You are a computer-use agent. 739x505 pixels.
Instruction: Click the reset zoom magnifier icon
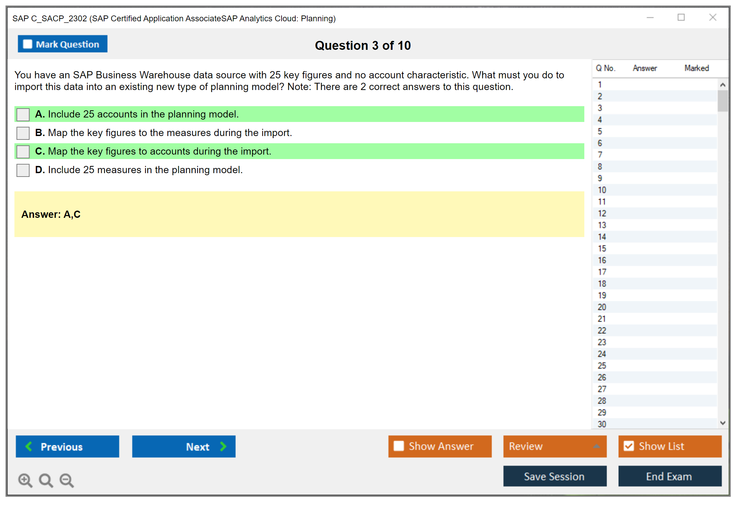pos(46,480)
